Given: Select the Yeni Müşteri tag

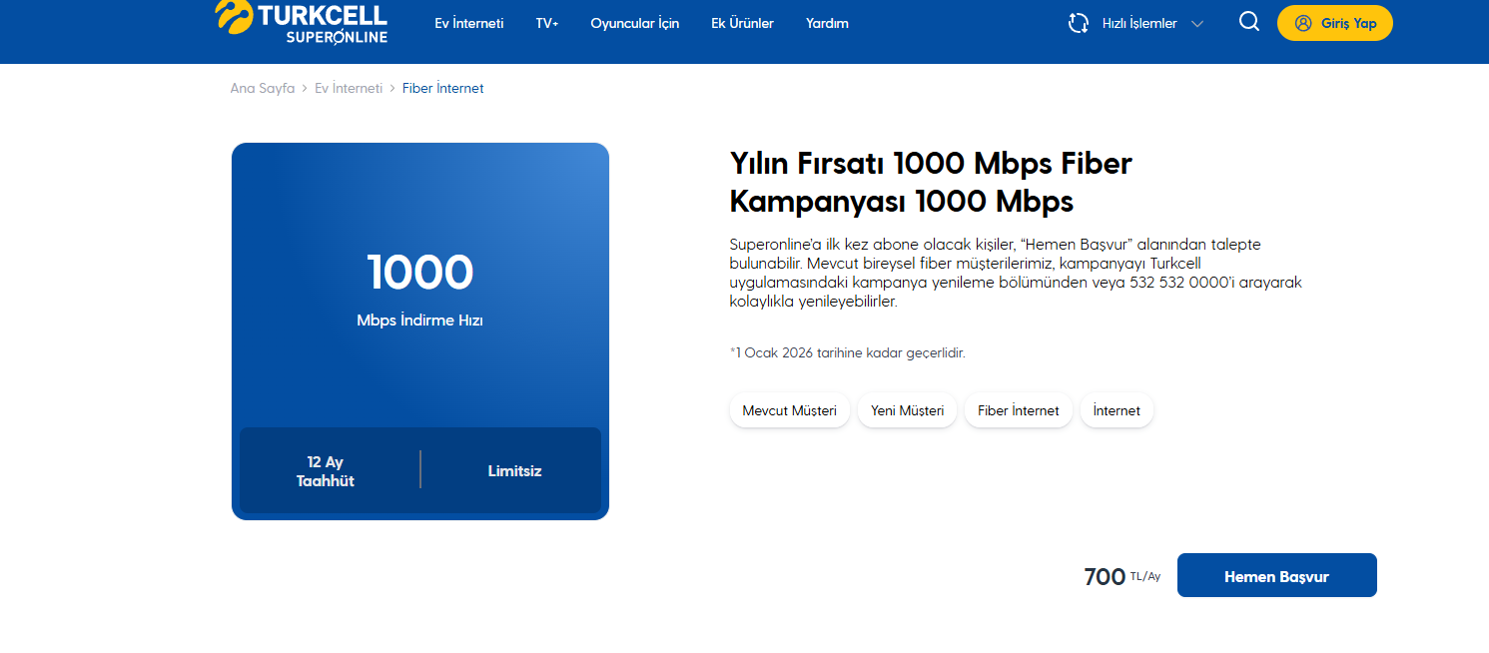Looking at the screenshot, I should pyautogui.click(x=908, y=410).
